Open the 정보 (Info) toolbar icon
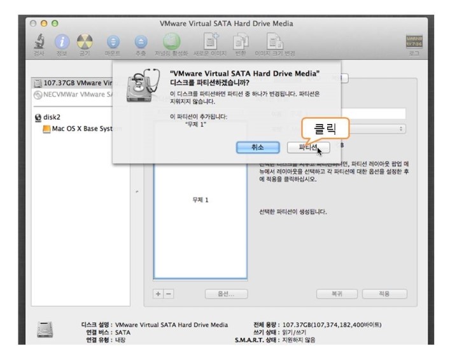 point(62,42)
